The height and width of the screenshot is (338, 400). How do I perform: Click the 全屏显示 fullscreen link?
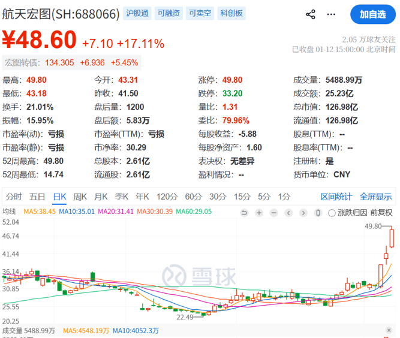pos(375,197)
